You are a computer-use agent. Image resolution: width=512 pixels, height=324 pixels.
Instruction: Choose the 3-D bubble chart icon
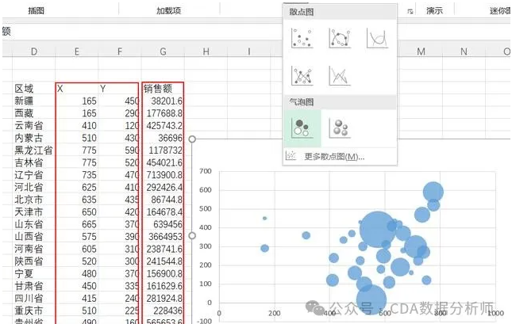[339, 127]
